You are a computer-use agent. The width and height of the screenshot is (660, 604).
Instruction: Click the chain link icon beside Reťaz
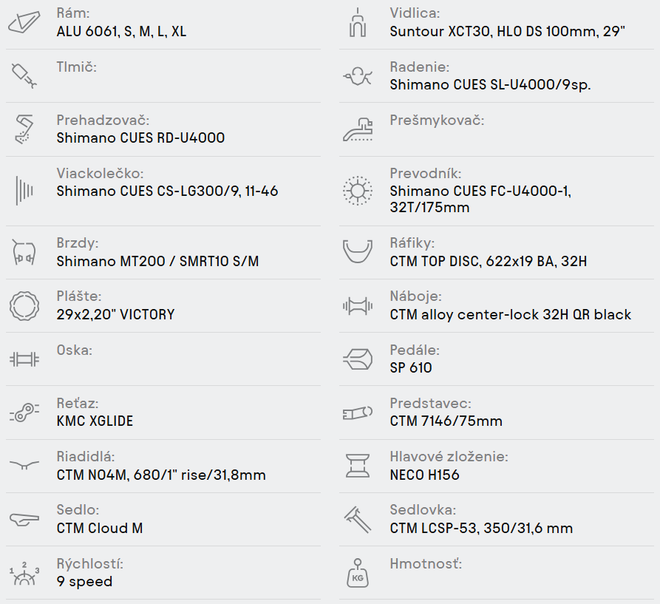[x=24, y=413]
